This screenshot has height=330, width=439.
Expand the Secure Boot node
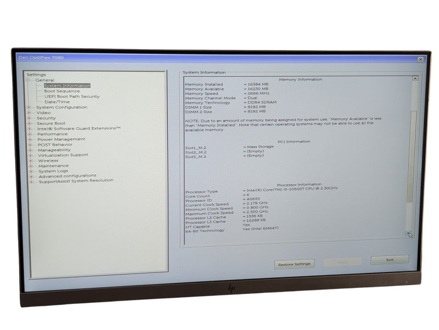[x=30, y=123]
